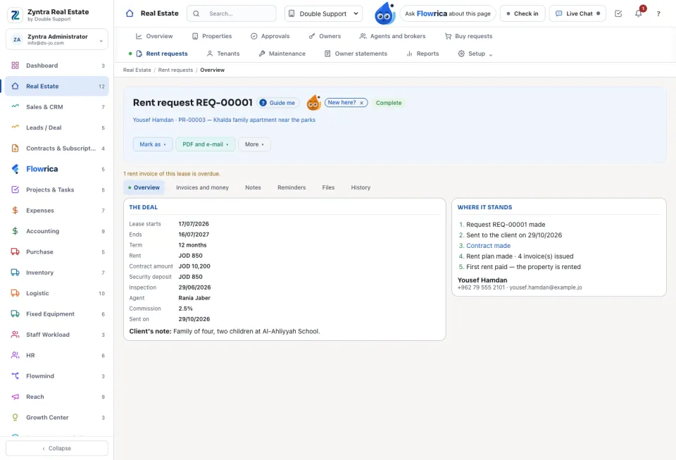Viewport: 676px width, 460px height.
Task: Open the Maintenance section
Action: [282, 54]
